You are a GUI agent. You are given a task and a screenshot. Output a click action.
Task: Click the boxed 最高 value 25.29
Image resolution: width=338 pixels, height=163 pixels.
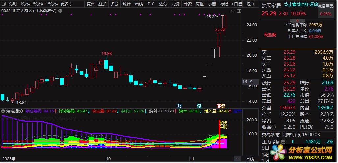[x=289, y=89]
